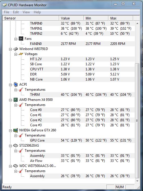This screenshot has height=191, width=143.
Task: Click the WDC WD7500AACS drive icon
Action: coord(16,166)
